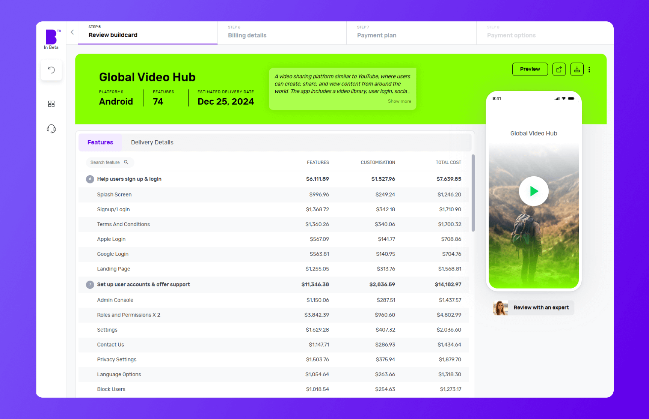Click the download buildcard icon

tap(577, 69)
